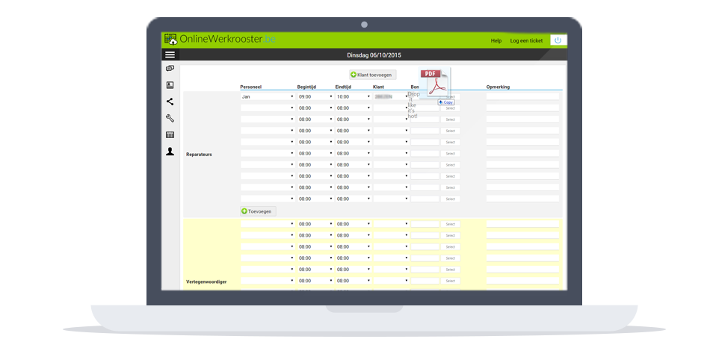The height and width of the screenshot is (339, 710).
Task: Click the Toevoegen button under Reparateurs
Action: [x=258, y=211]
